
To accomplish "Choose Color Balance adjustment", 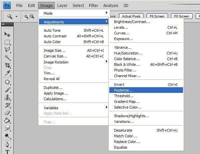I will click(x=146, y=59).
